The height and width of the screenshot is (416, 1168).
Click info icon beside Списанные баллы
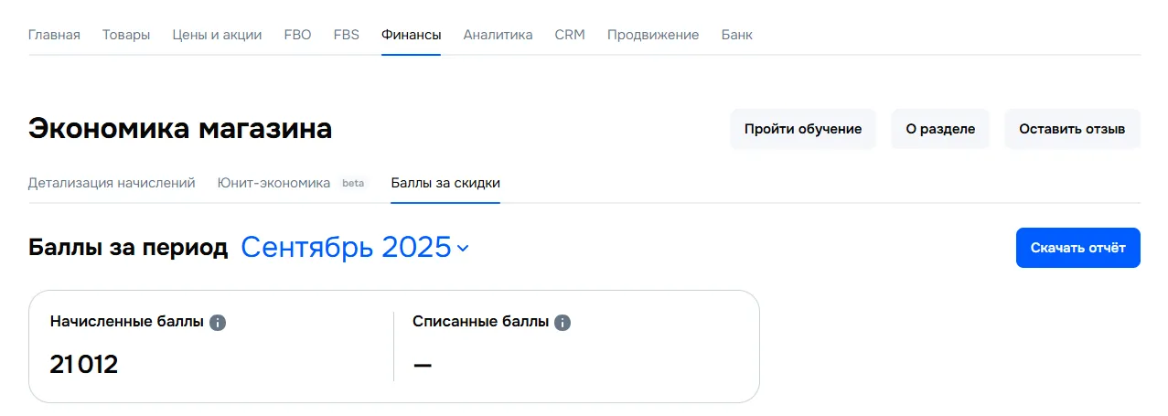coord(563,323)
